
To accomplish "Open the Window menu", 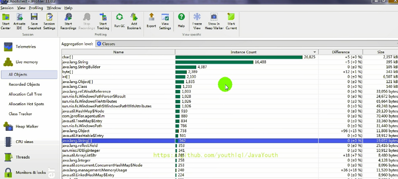I will click(x=54, y=8).
